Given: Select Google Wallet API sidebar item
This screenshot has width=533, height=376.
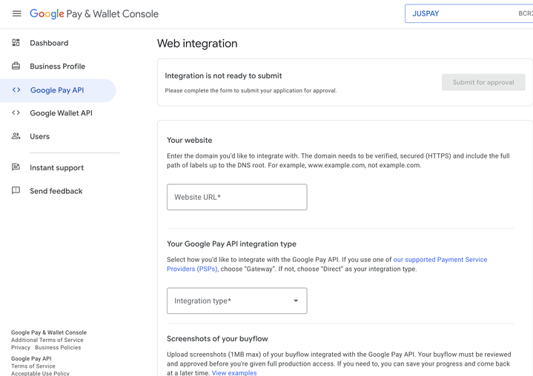Looking at the screenshot, I should (61, 113).
